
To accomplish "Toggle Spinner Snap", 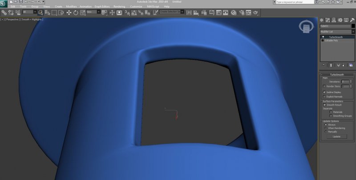I will (148, 13).
